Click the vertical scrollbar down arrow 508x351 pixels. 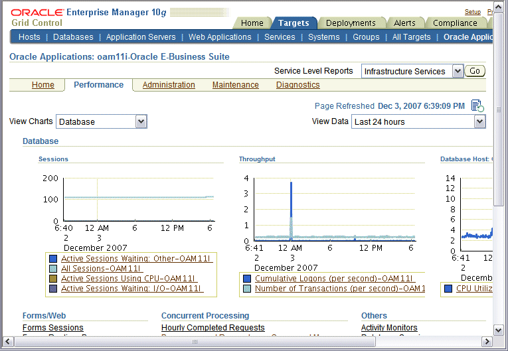click(498, 330)
